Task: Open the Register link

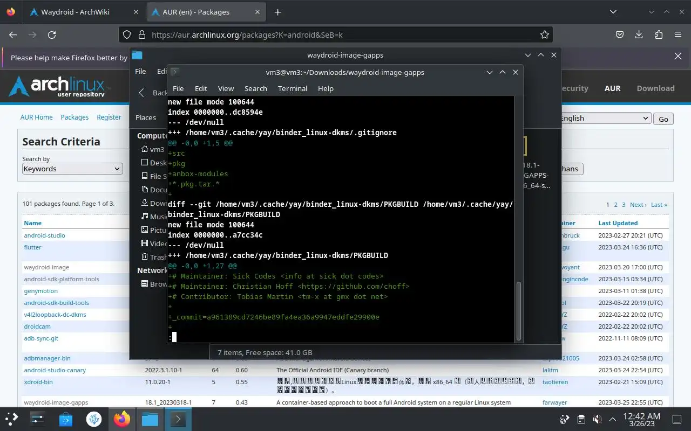Action: tap(109, 117)
